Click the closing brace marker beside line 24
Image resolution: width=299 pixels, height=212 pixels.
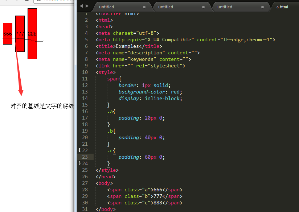[x=80, y=163]
